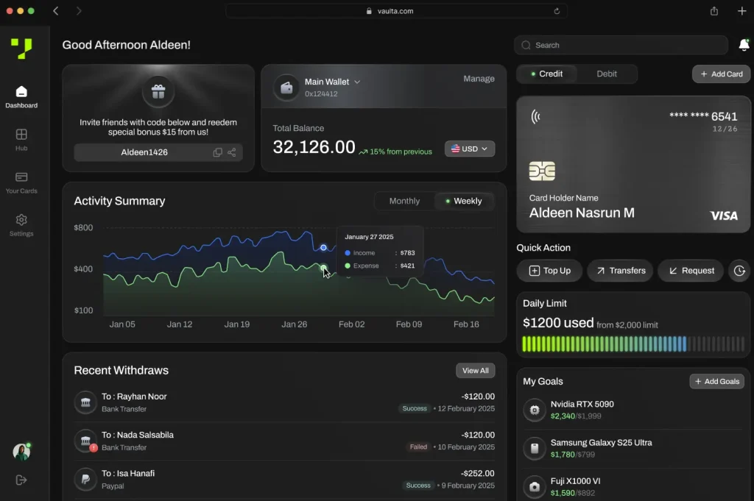
Task: Open notifications via the bell icon
Action: click(743, 45)
